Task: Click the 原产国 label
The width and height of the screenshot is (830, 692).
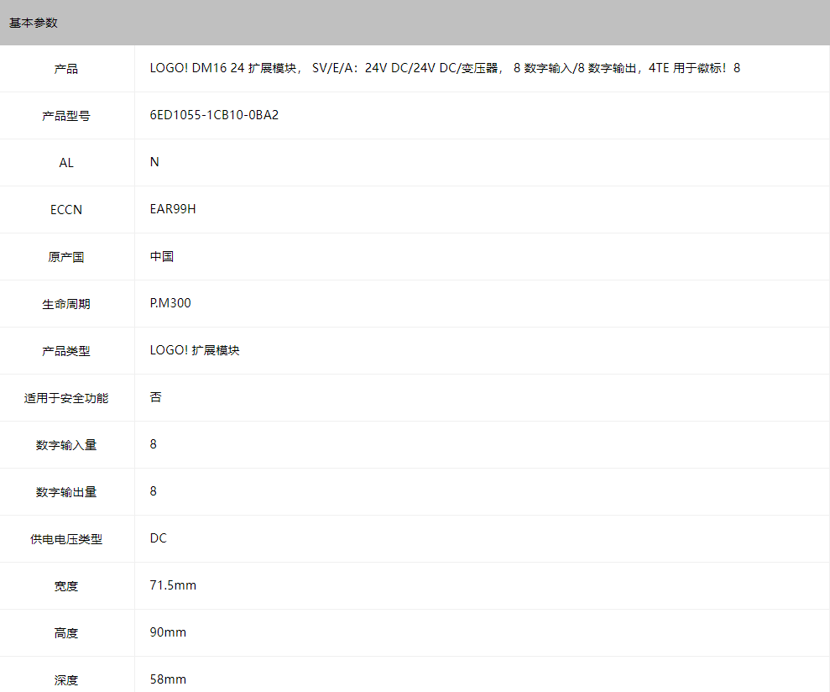Action: click(x=66, y=257)
